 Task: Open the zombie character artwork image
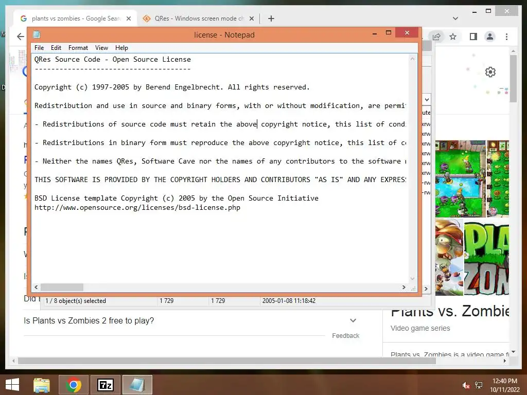coord(449,257)
